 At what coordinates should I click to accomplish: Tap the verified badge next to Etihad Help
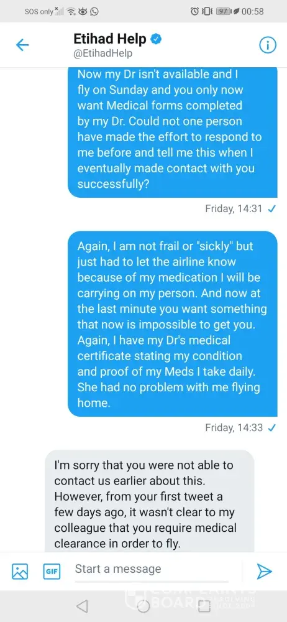[156, 39]
